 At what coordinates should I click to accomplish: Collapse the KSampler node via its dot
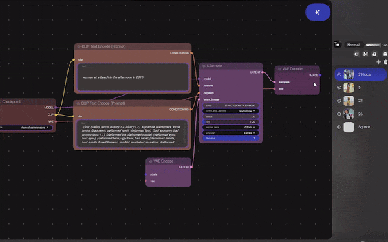point(204,66)
